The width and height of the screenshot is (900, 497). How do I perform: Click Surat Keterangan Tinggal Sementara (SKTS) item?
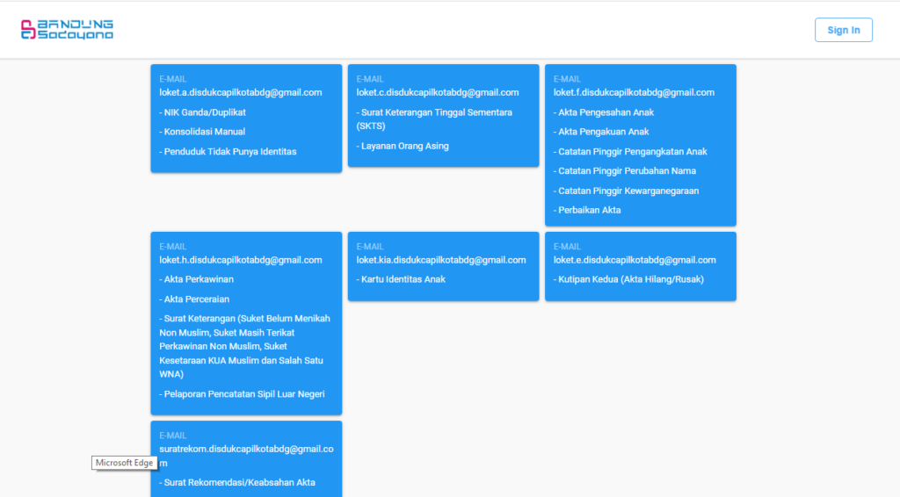[434, 119]
